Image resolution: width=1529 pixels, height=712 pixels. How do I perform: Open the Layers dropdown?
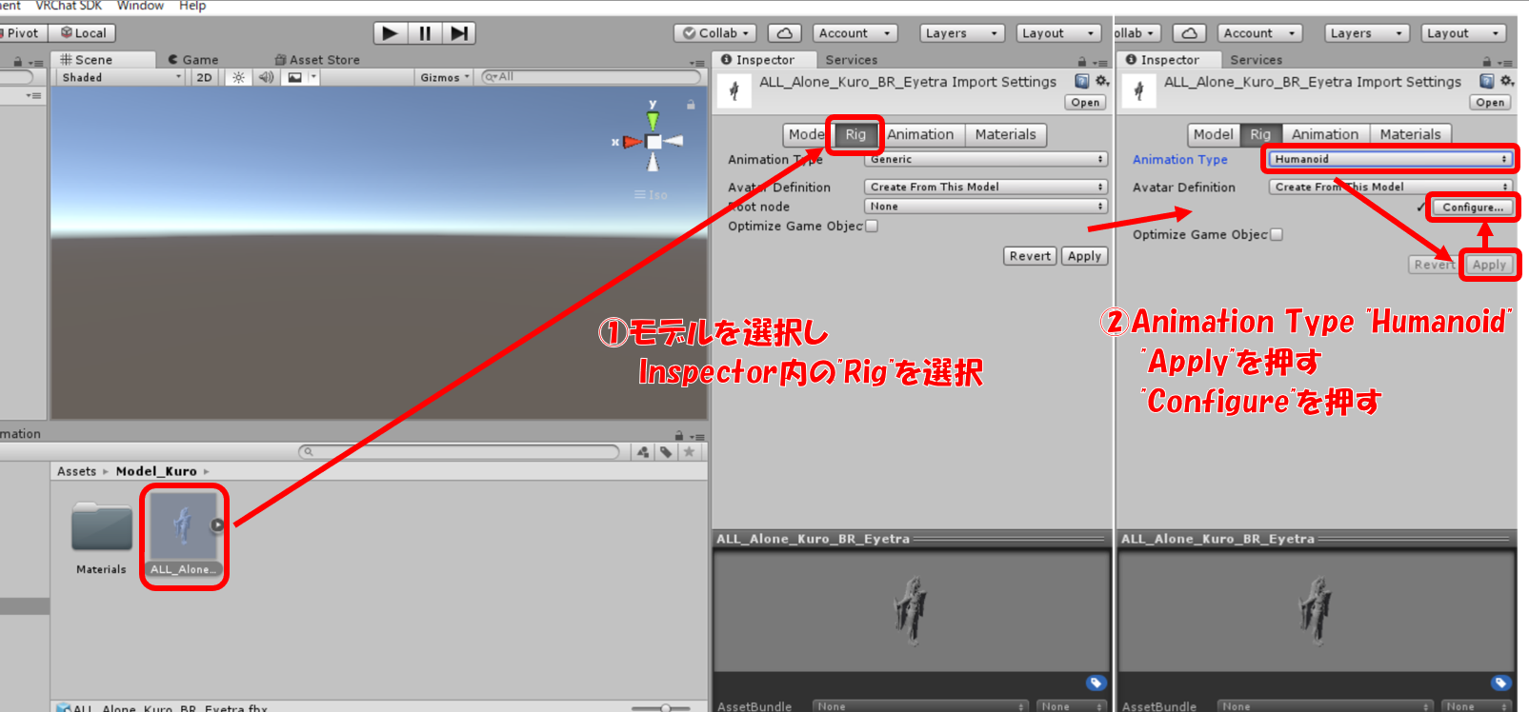[x=962, y=33]
